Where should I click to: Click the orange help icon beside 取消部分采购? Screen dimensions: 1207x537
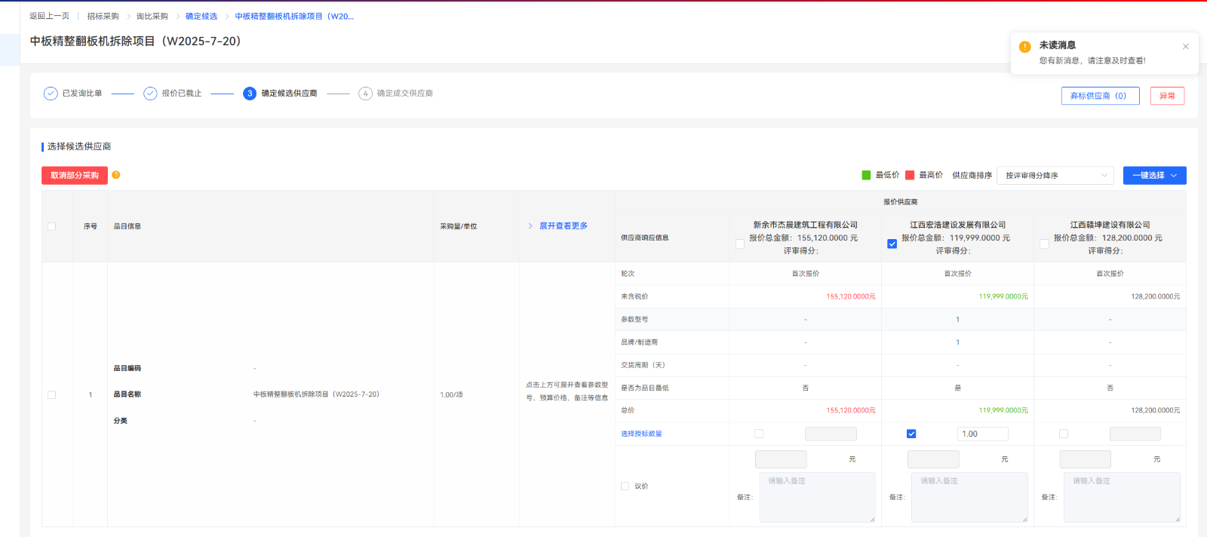click(x=115, y=175)
